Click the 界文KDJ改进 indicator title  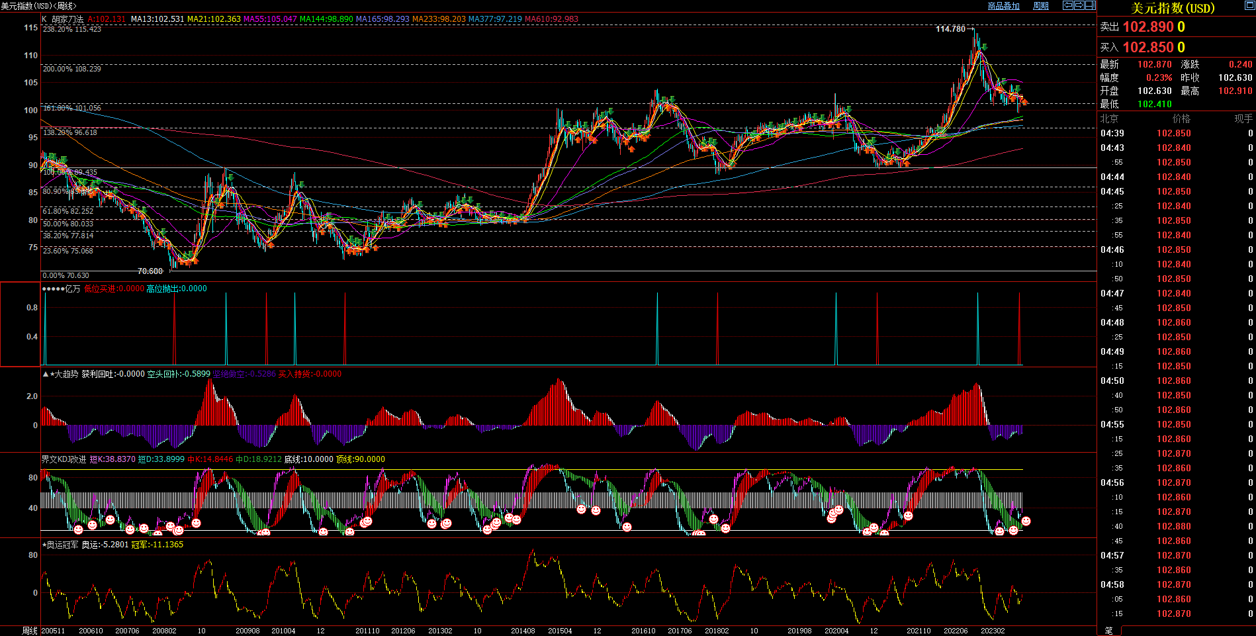pos(64,459)
